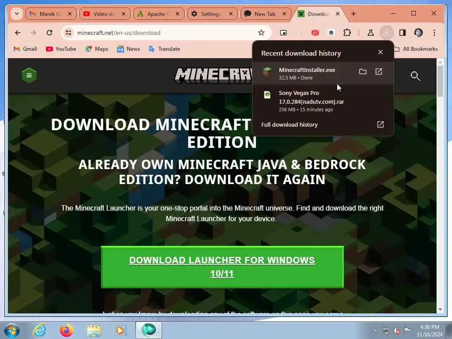The width and height of the screenshot is (452, 339).
Task: Close the Apache tab
Action: click(177, 14)
